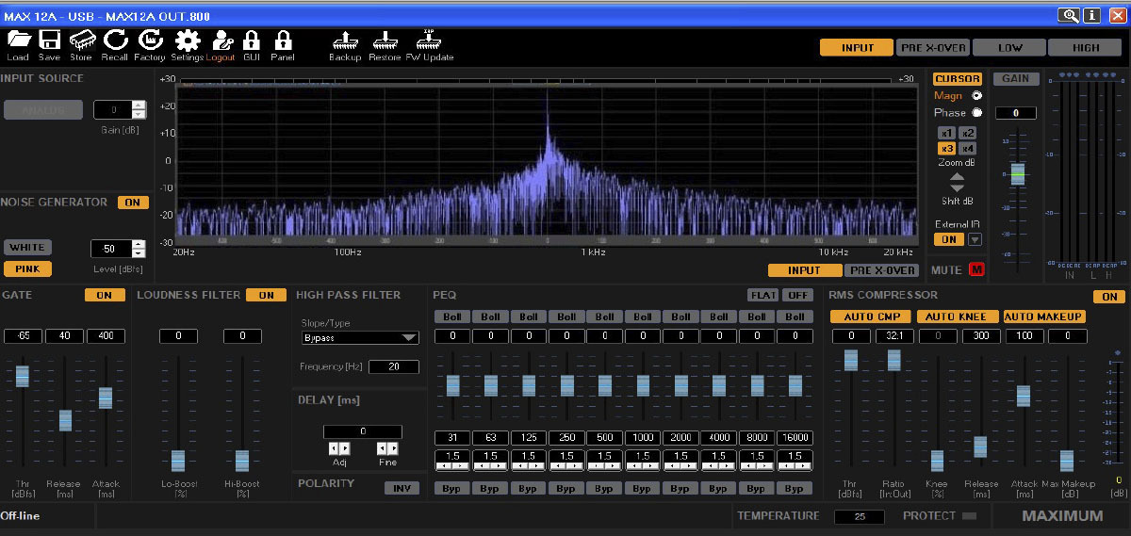The width and height of the screenshot is (1131, 536).
Task: Click the FW Update icon
Action: point(429,40)
